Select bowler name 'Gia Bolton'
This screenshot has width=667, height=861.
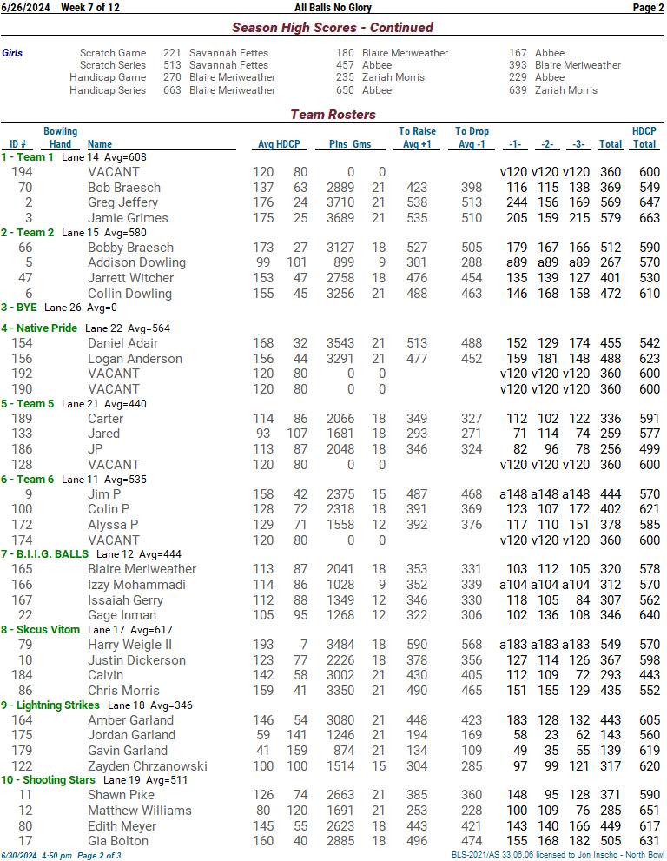pos(118,841)
